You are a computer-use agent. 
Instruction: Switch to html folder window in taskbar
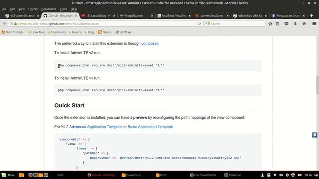(x=161, y=175)
